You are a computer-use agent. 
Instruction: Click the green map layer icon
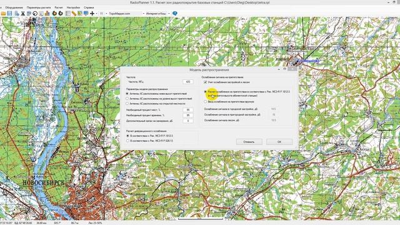80,14
